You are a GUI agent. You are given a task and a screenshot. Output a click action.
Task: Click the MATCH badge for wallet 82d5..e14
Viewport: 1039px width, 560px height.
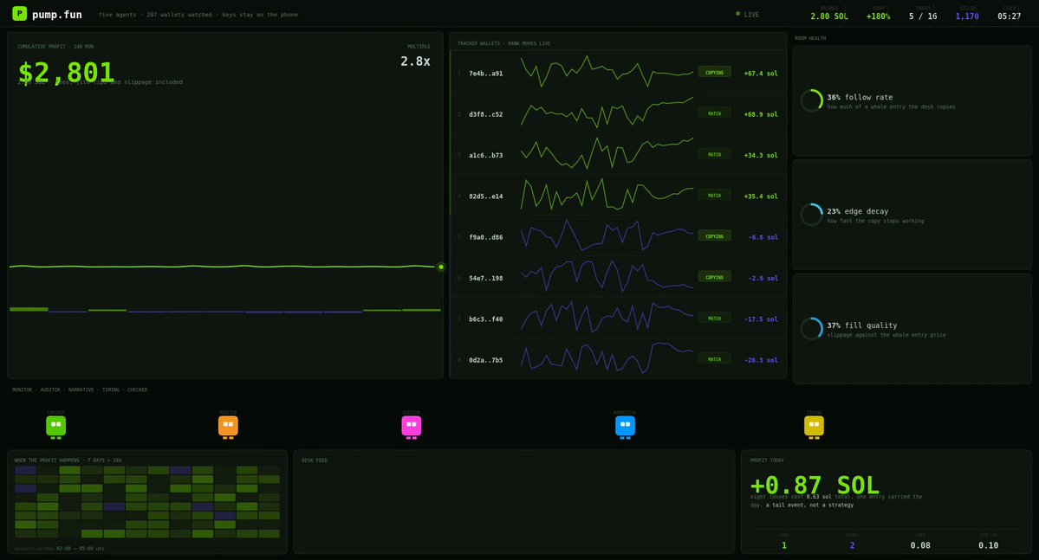(x=714, y=196)
